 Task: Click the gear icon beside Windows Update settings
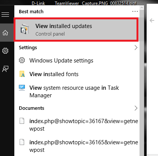click(x=22, y=60)
